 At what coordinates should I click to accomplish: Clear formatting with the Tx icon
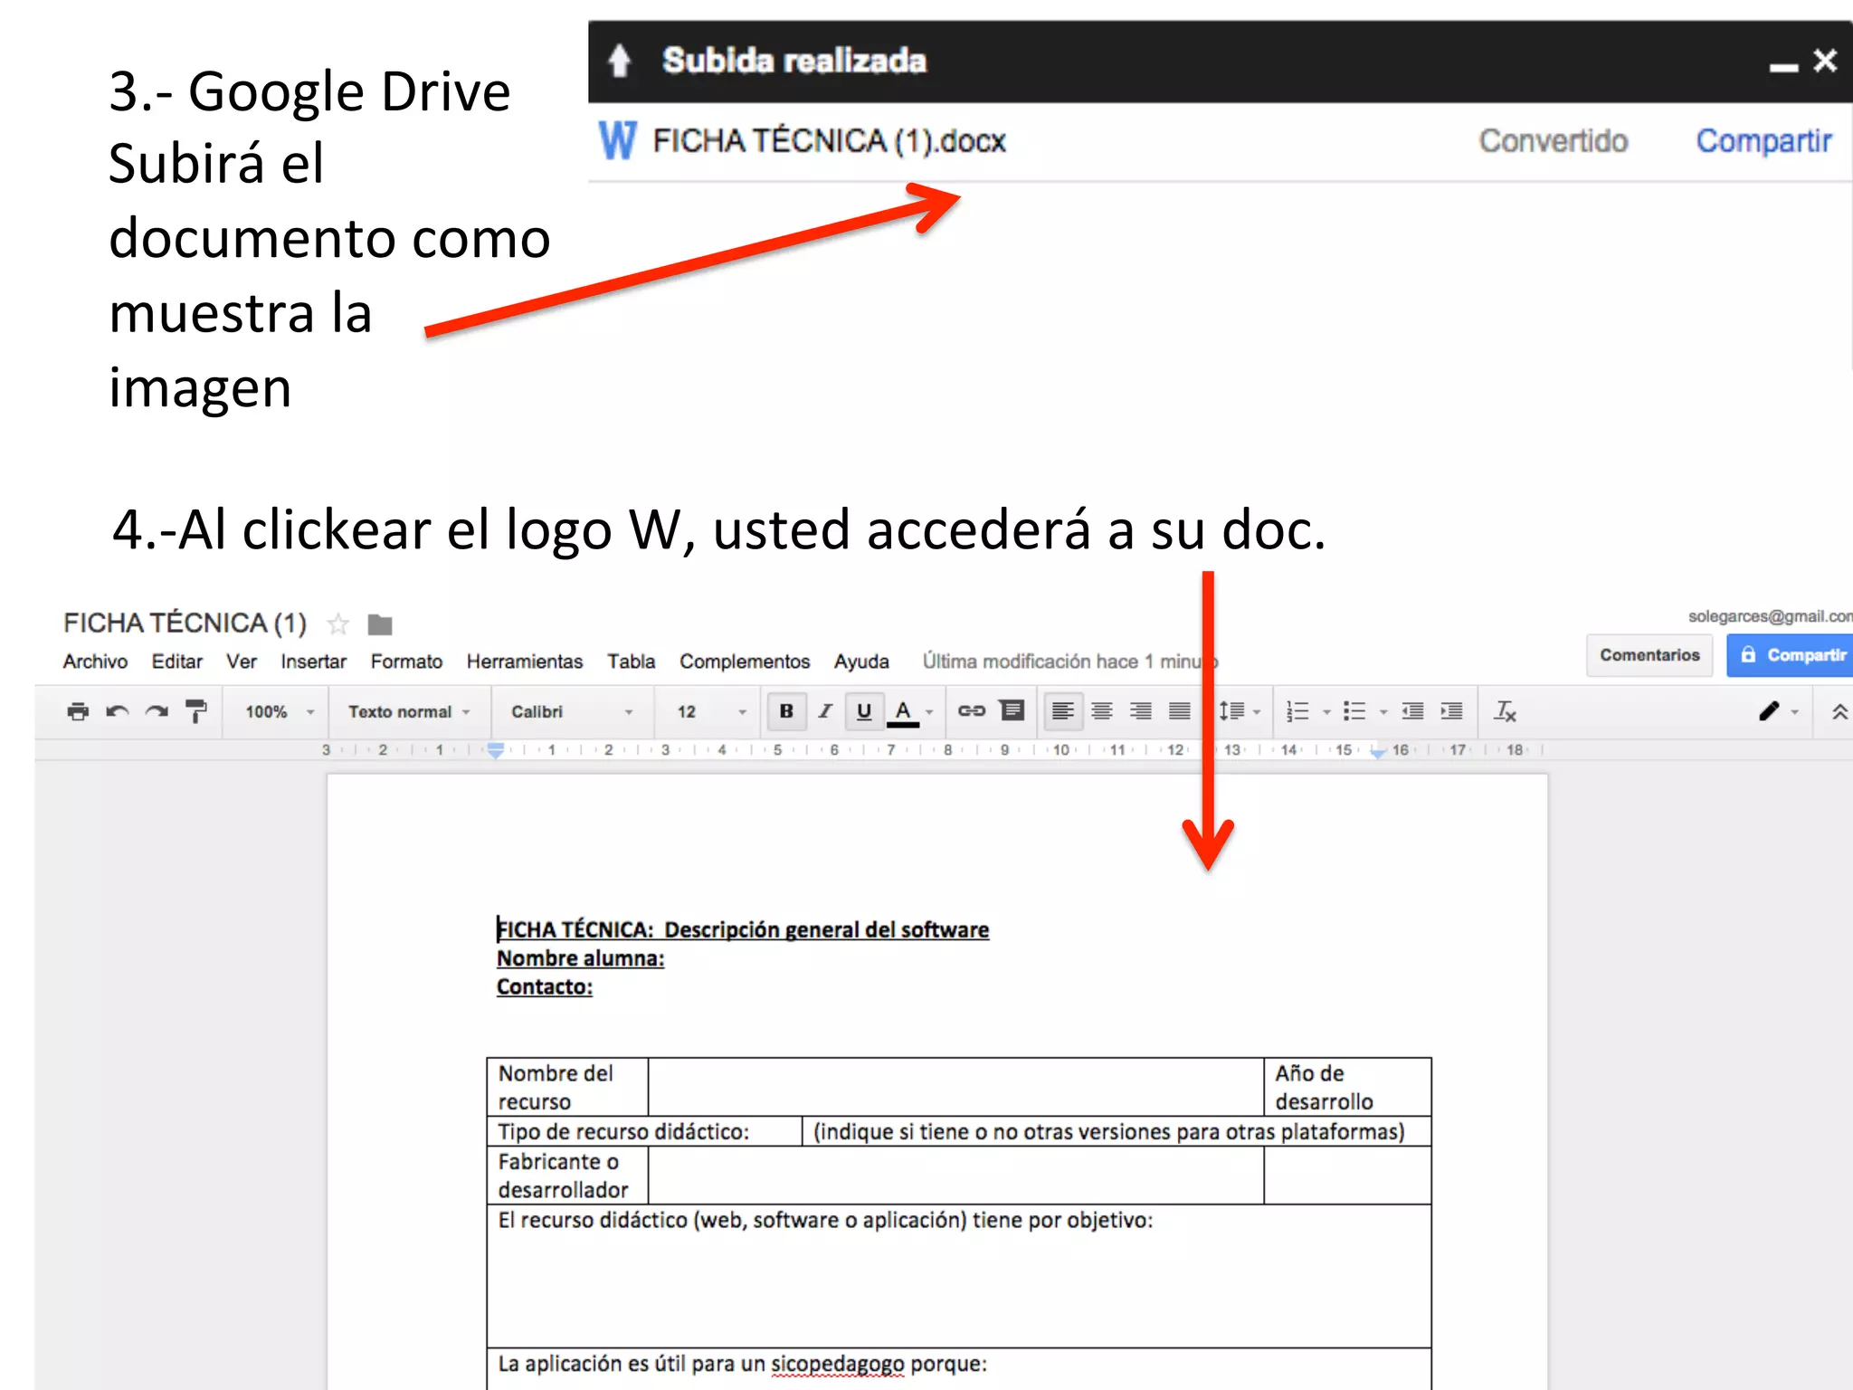pyautogui.click(x=1505, y=711)
